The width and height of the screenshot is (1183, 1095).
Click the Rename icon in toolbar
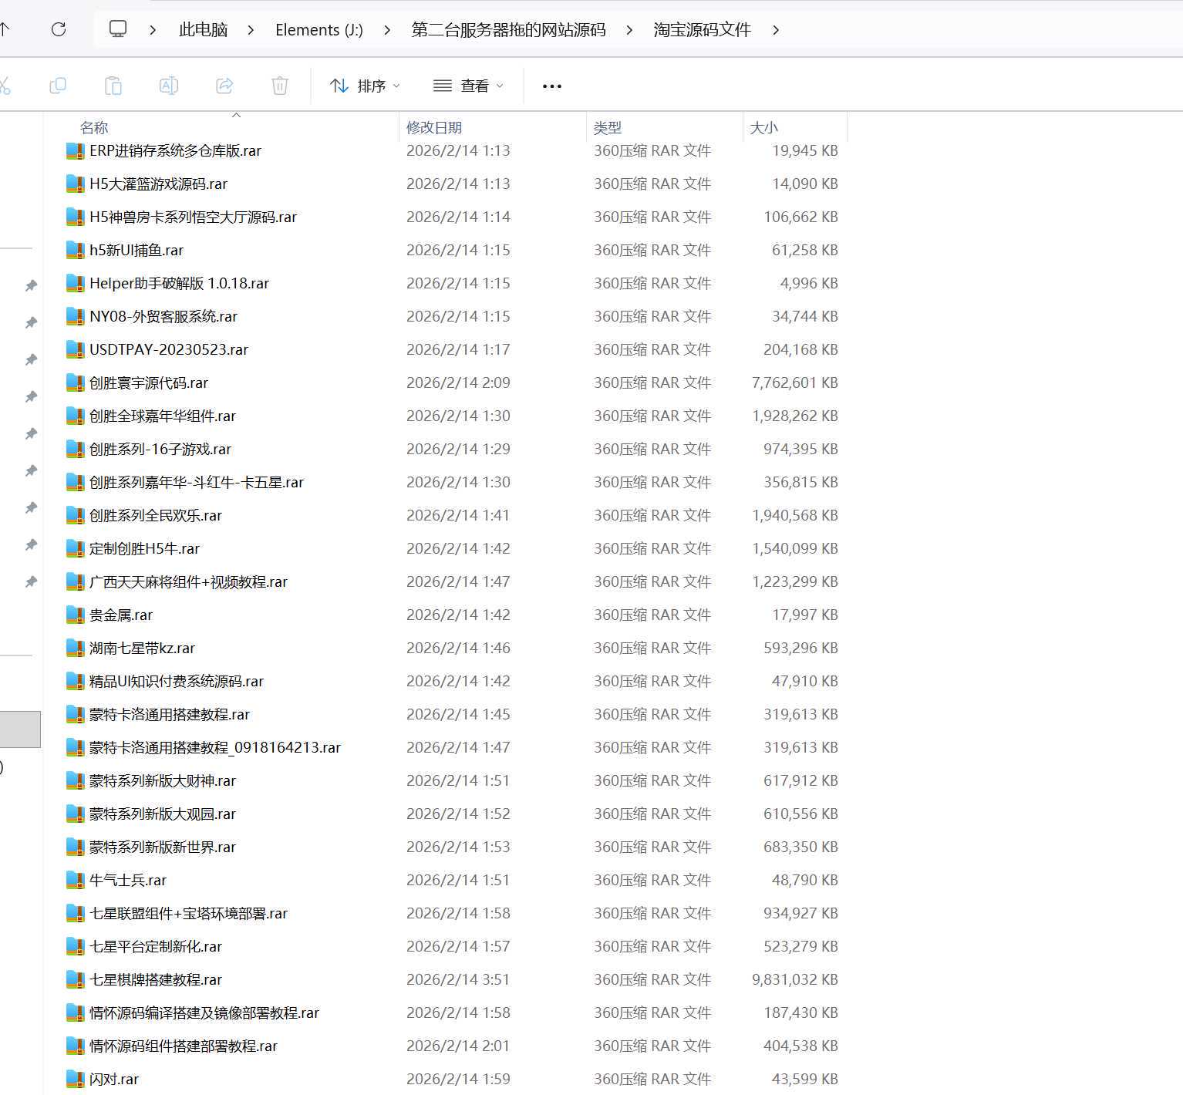click(x=169, y=86)
